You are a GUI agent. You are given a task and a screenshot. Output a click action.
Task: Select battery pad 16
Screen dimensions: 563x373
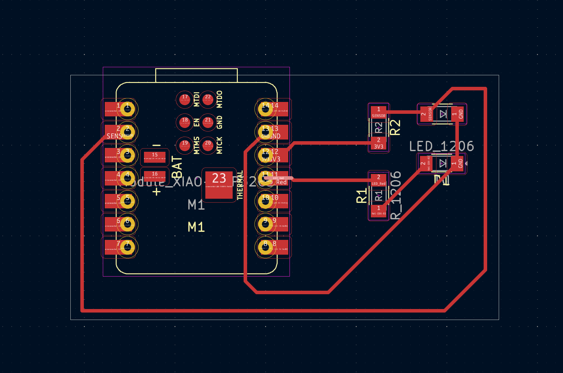pos(155,176)
